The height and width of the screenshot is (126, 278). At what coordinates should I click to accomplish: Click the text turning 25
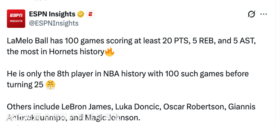click(x=25, y=85)
